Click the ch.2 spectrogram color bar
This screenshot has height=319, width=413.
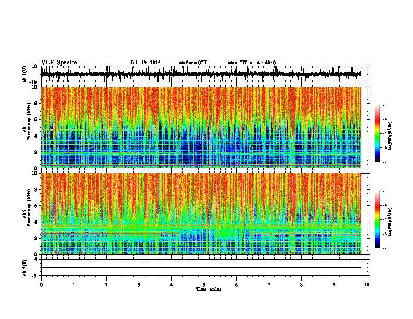coord(378,219)
